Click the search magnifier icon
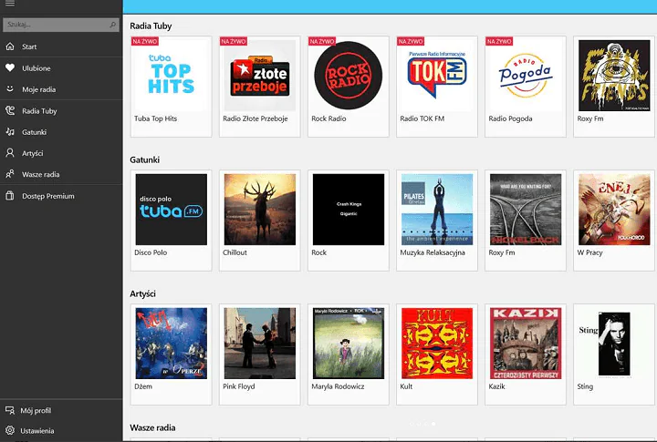The height and width of the screenshot is (442, 657). [x=112, y=25]
